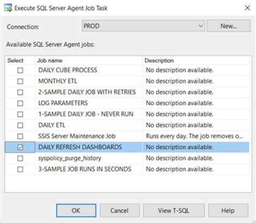Uncheck the DAILY REFRESH DASHBOARDS checkbox
Image resolution: width=256 pixels, height=223 pixels.
pos(20,148)
